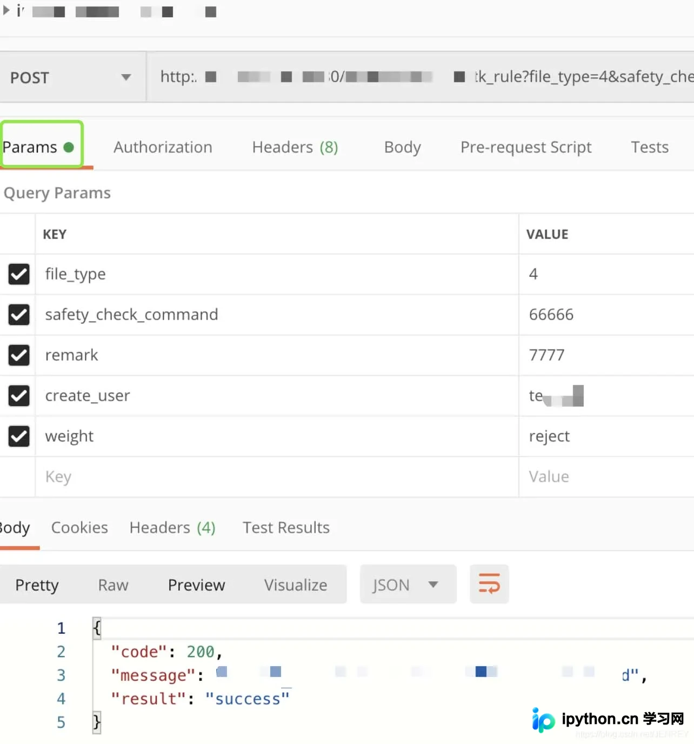Click the "code": 200 response line

click(166, 652)
